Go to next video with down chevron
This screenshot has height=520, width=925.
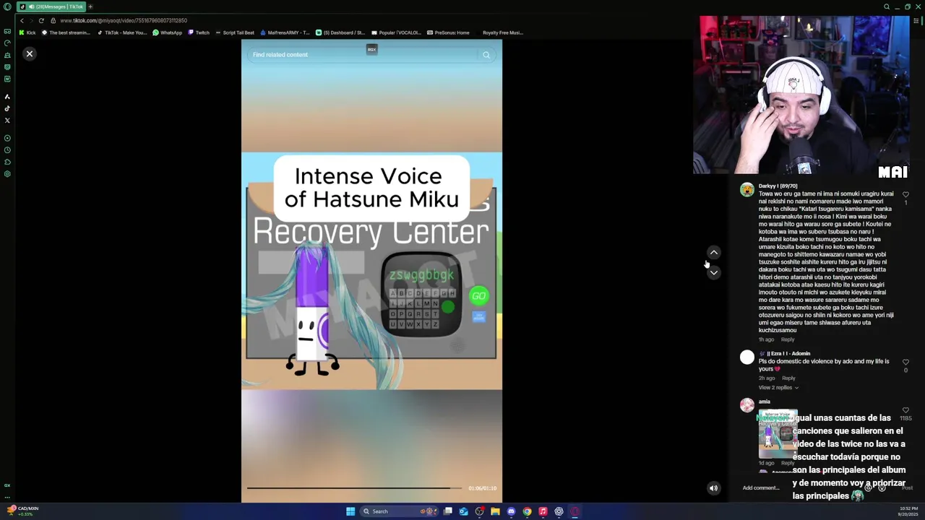pyautogui.click(x=713, y=272)
